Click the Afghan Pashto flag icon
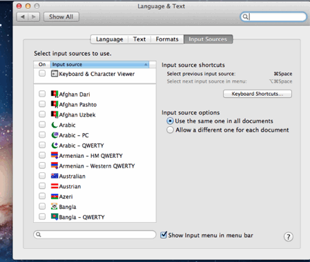The width and height of the screenshot is (310, 262). (x=55, y=104)
